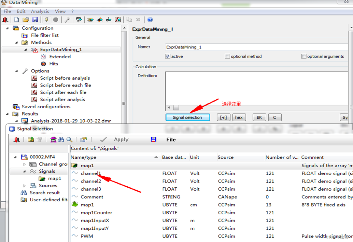Start analysis with the lightning bolt icon
Image resolution: width=353 pixels, height=242 pixels.
(47, 20)
